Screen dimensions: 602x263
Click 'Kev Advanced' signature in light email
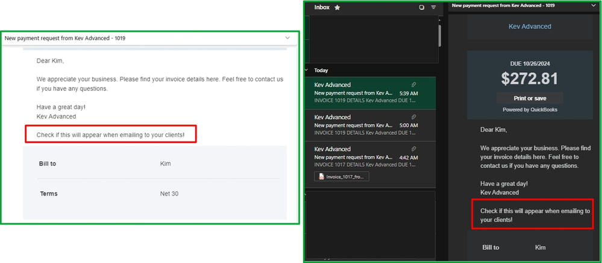coord(56,117)
